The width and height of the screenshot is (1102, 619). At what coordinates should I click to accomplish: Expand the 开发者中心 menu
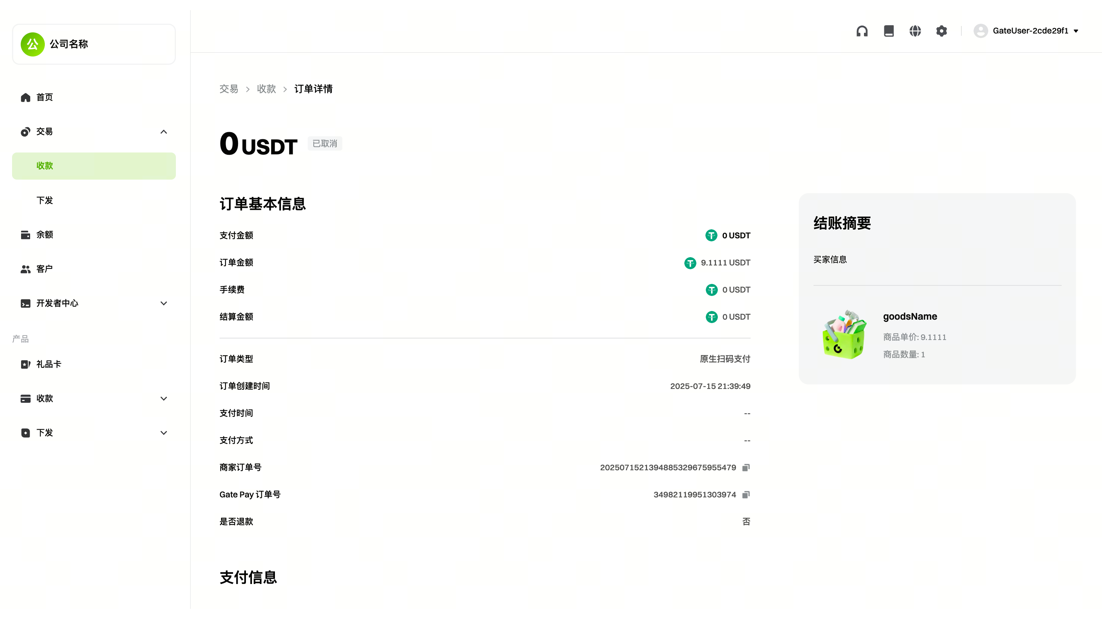(x=163, y=303)
